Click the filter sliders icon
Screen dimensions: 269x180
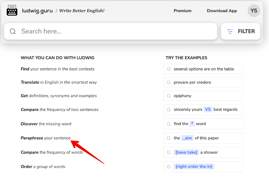point(230,31)
